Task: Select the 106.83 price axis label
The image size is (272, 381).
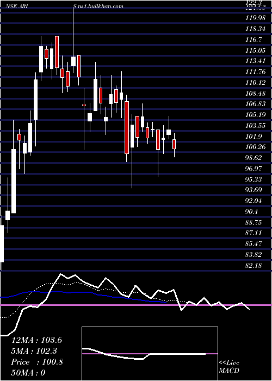Action: (256, 104)
